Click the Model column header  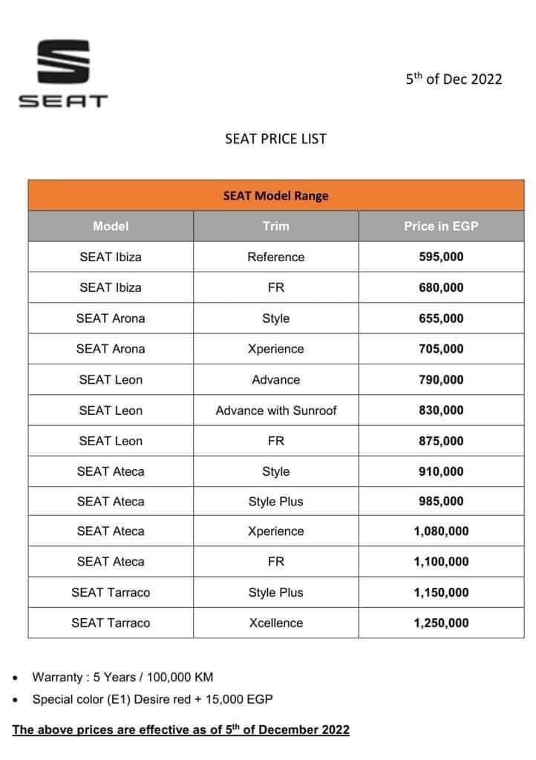click(111, 226)
